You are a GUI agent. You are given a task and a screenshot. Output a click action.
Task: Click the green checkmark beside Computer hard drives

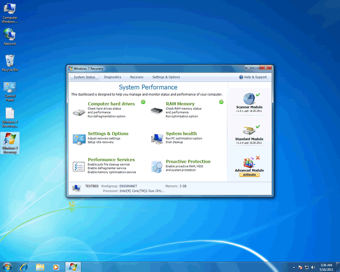point(143,102)
